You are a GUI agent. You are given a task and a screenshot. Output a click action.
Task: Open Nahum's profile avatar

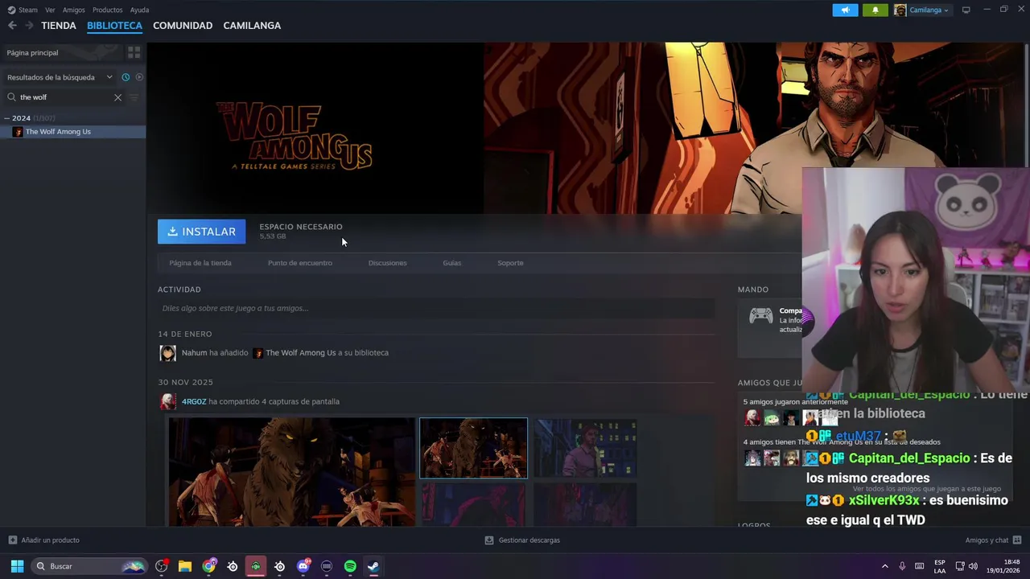pyautogui.click(x=167, y=353)
